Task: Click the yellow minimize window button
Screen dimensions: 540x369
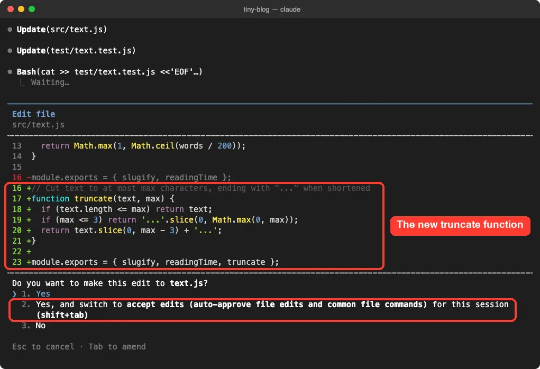Action: 21,9
